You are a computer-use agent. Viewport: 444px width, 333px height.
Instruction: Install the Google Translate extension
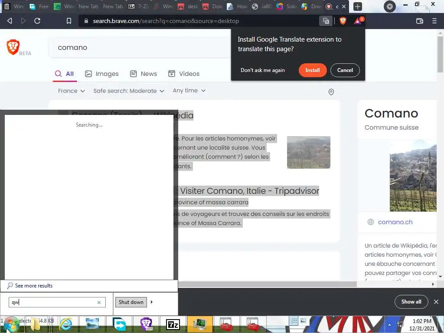313,70
